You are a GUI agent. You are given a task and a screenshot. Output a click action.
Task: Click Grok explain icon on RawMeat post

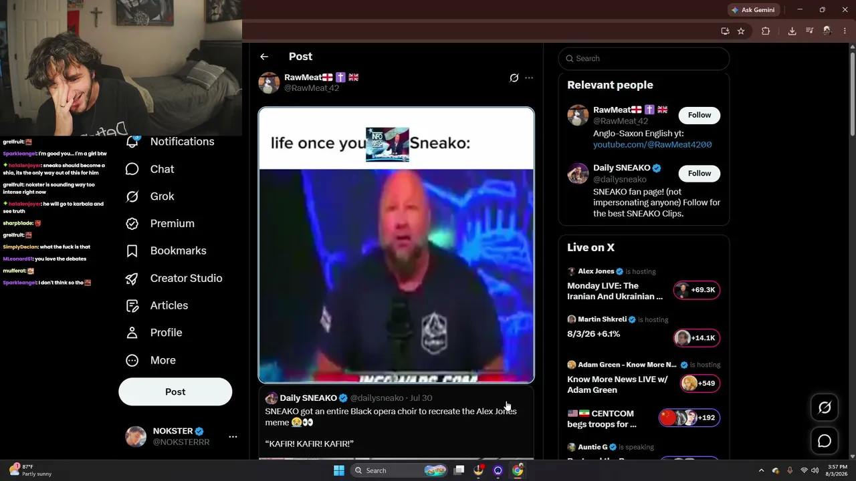click(x=514, y=78)
